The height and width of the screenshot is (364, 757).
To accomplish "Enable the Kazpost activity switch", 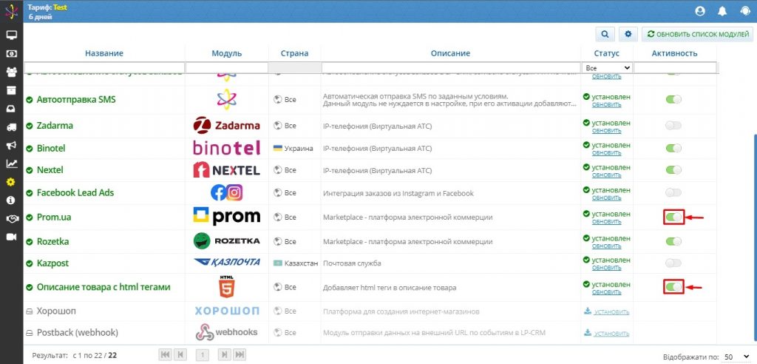I will [x=673, y=263].
